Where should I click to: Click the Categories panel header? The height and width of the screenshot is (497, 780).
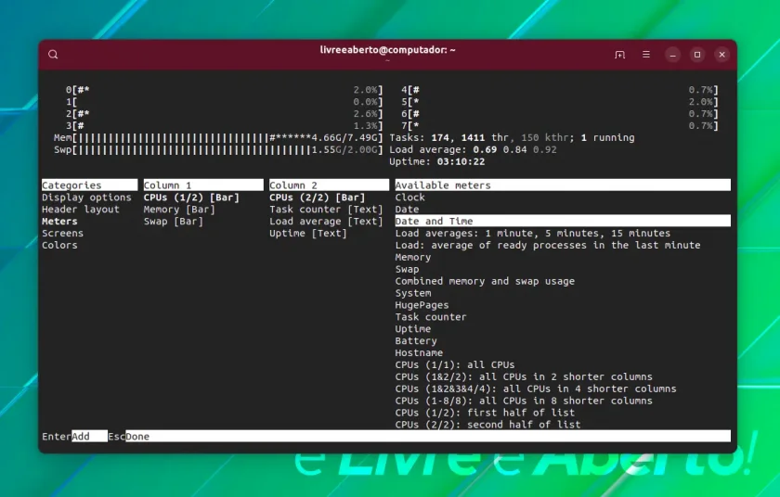coord(89,185)
